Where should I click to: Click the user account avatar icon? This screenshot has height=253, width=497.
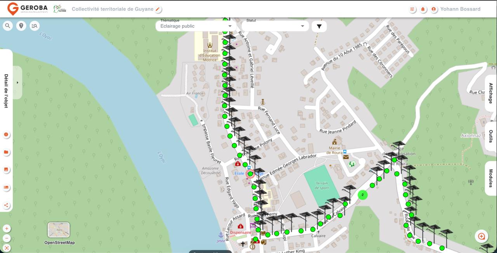434,9
